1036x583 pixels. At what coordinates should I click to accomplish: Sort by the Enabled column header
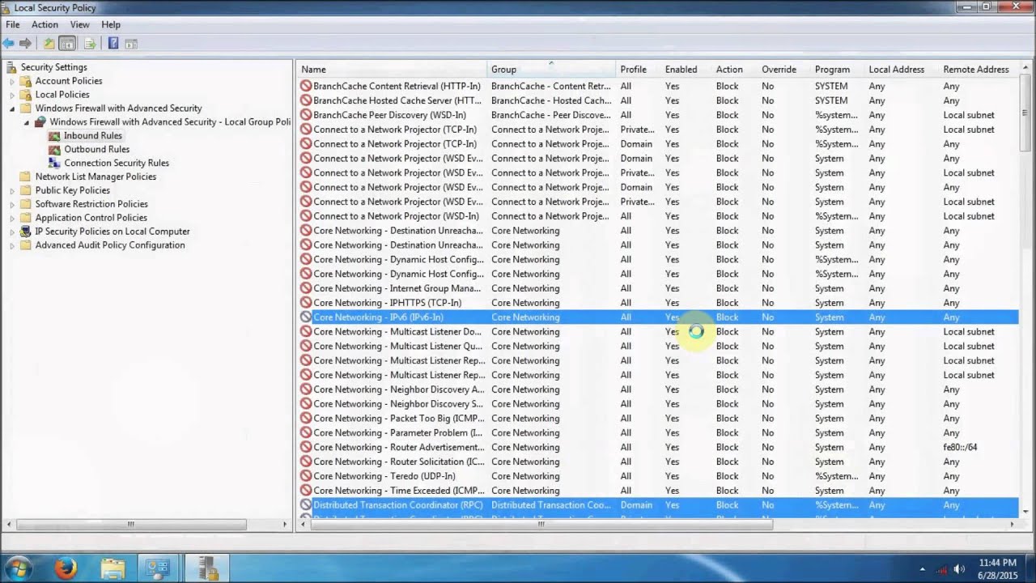tap(686, 70)
